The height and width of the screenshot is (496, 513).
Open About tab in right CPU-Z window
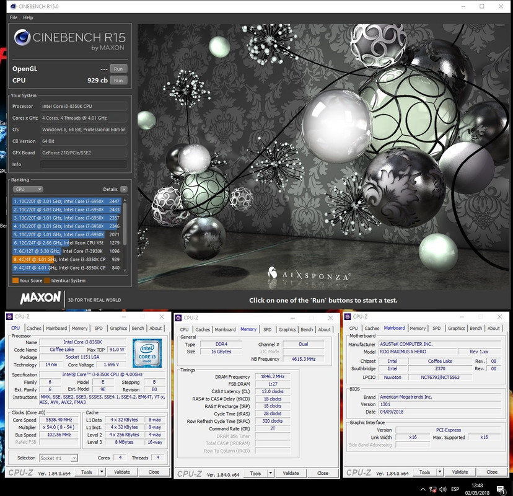(x=493, y=328)
